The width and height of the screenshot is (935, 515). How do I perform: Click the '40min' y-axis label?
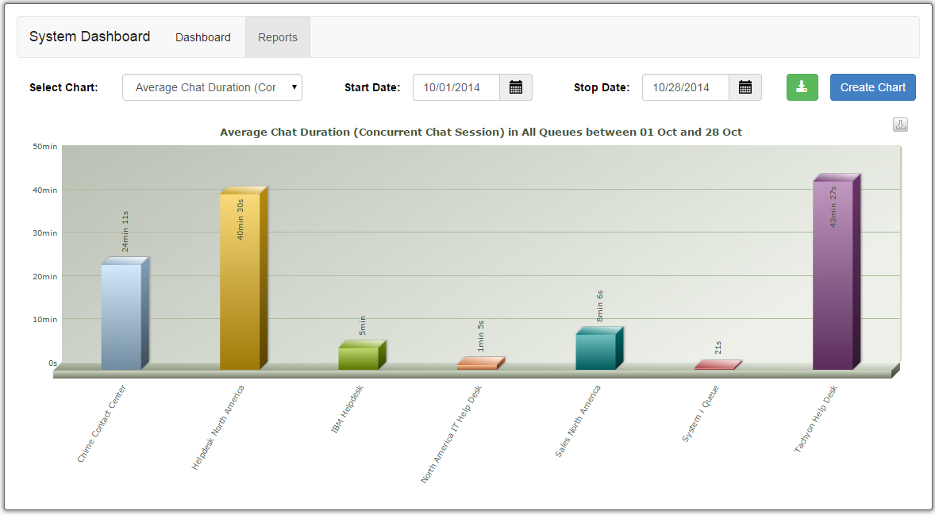click(44, 190)
